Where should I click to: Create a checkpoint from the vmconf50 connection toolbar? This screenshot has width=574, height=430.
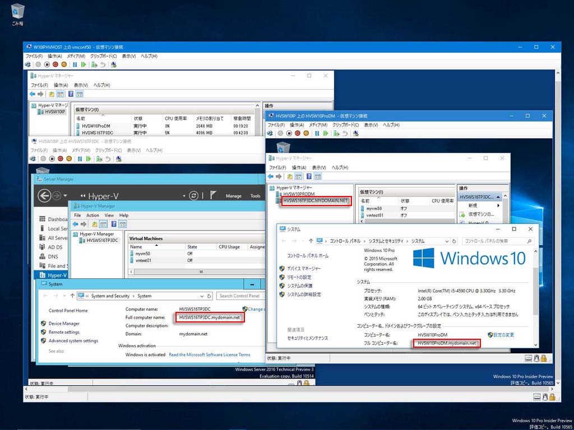pos(94,65)
